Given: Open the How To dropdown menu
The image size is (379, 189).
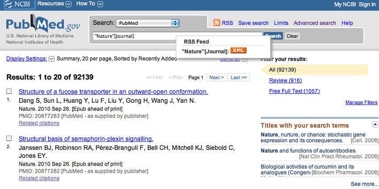Looking at the screenshot, I should click(x=90, y=4).
